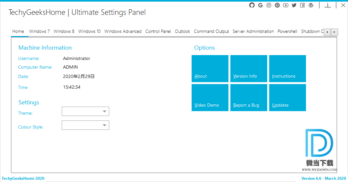Image resolution: width=348 pixels, height=182 pixels.
Task: Click the Colour Style: label
Action: tap(31, 127)
